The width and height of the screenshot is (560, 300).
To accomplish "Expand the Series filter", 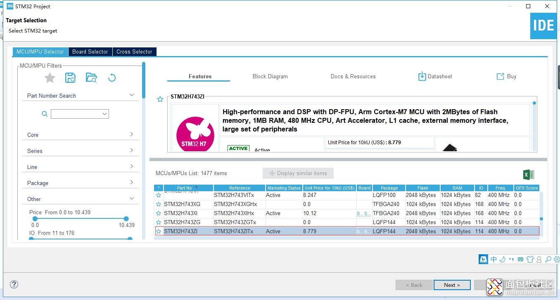I will (x=132, y=150).
